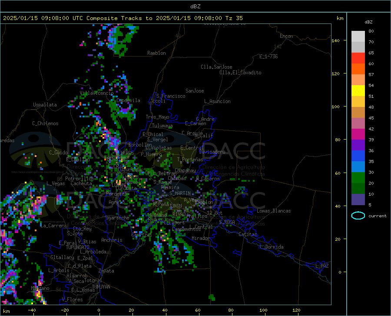391x316 pixels.
Task: Click the 'C_Chilenos' map label
Action: [45, 123]
